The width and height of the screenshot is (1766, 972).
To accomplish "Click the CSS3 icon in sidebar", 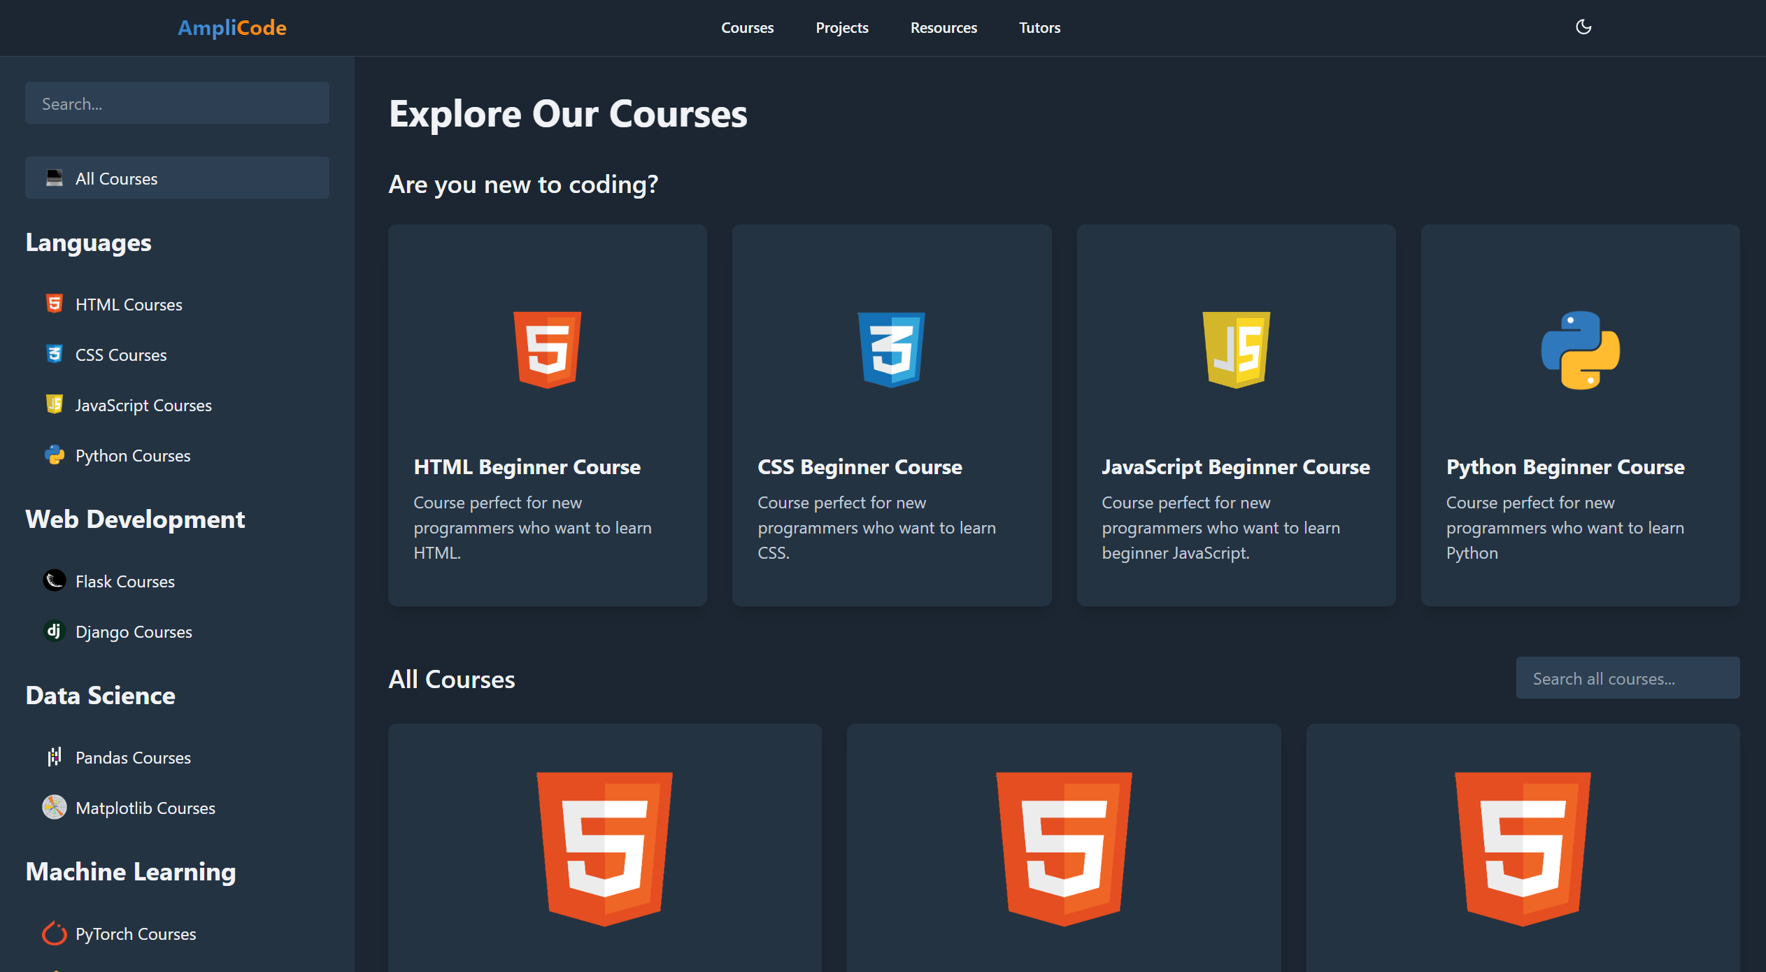I will [x=55, y=354].
